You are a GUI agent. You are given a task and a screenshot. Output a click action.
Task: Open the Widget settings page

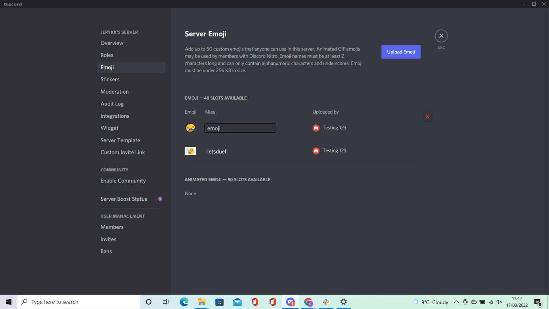click(x=131, y=128)
